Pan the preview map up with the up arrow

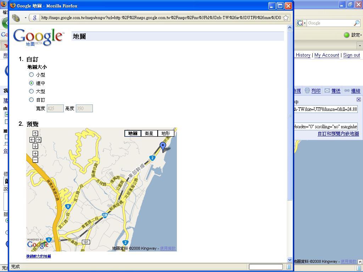[35, 133]
